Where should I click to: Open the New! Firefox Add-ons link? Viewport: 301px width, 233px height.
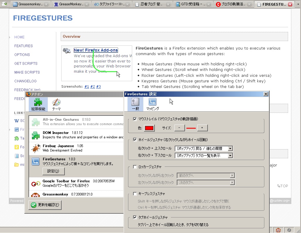click(x=96, y=50)
